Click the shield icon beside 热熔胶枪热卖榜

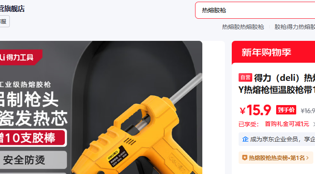[x=245, y=157]
